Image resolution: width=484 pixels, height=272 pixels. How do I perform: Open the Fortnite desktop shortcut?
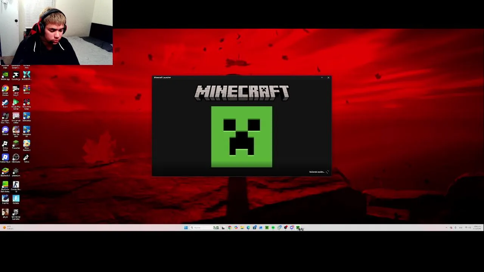(16, 199)
